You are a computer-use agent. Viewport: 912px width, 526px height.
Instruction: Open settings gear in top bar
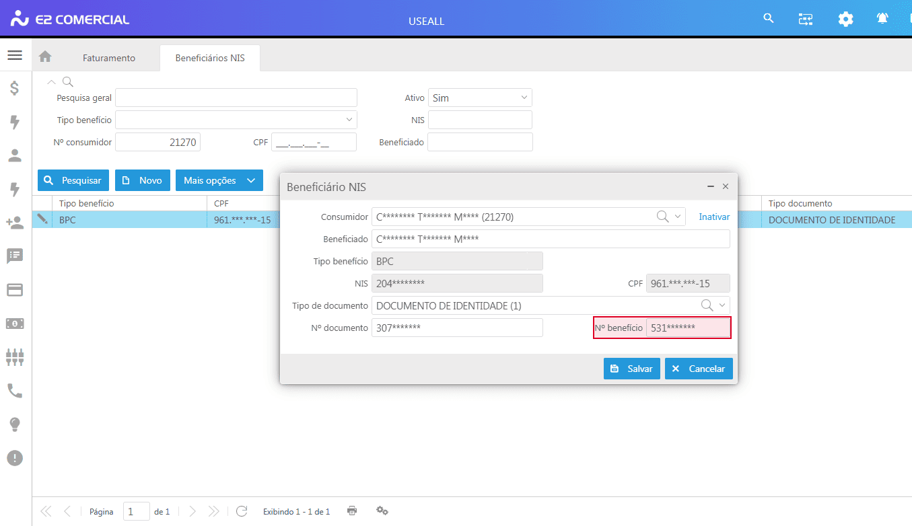coord(845,20)
